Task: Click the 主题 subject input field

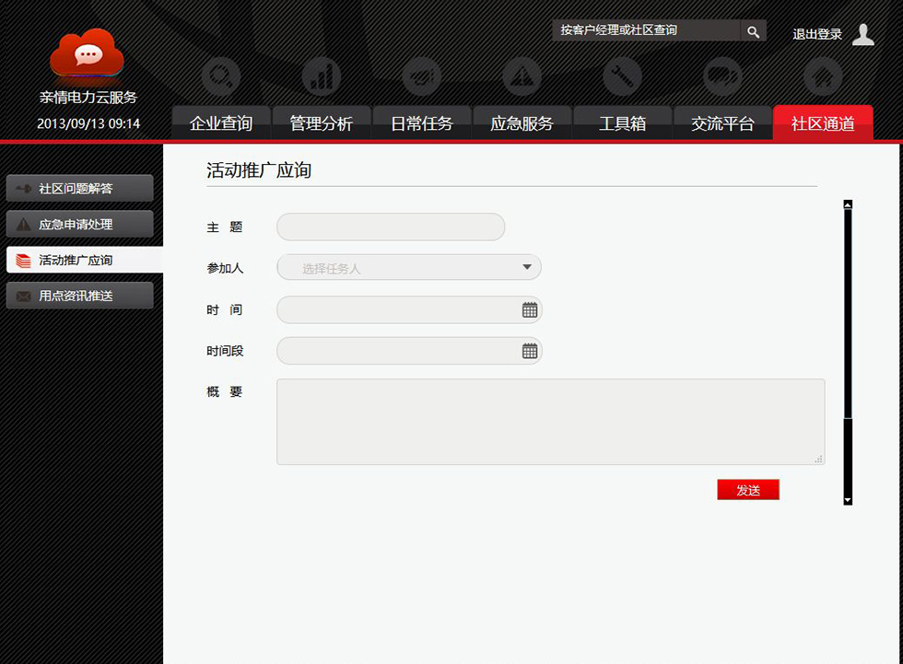Action: pos(391,227)
